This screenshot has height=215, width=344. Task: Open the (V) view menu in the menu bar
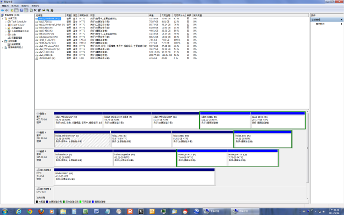[x=25, y=6]
